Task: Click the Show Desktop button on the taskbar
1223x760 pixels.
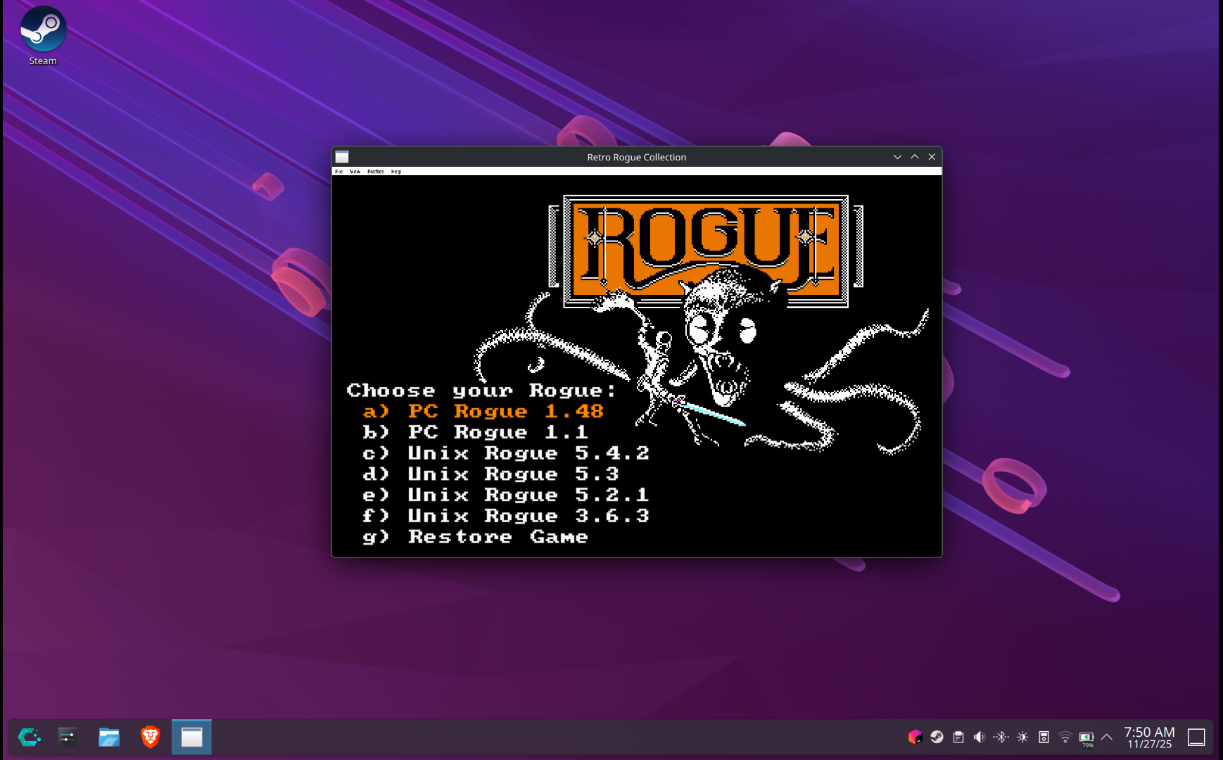Action: click(1196, 737)
